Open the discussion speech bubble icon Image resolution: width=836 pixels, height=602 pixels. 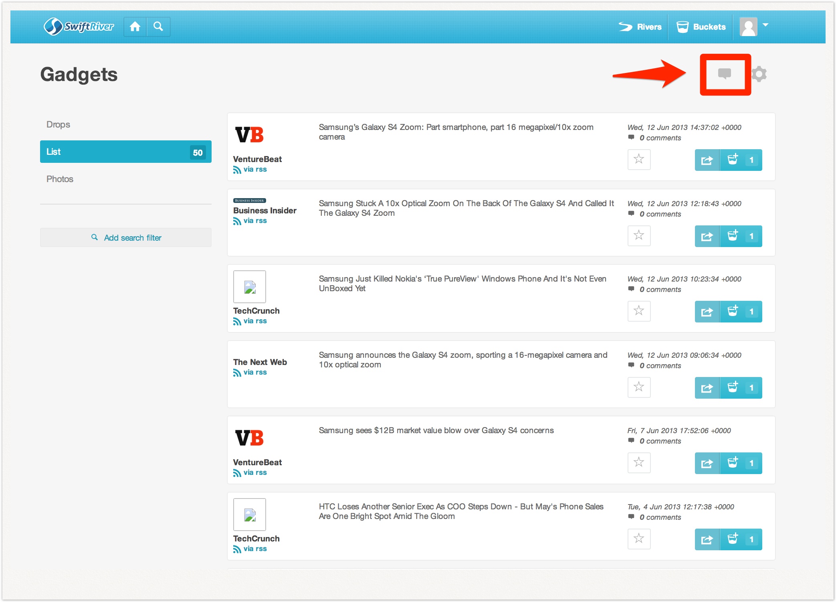[724, 74]
